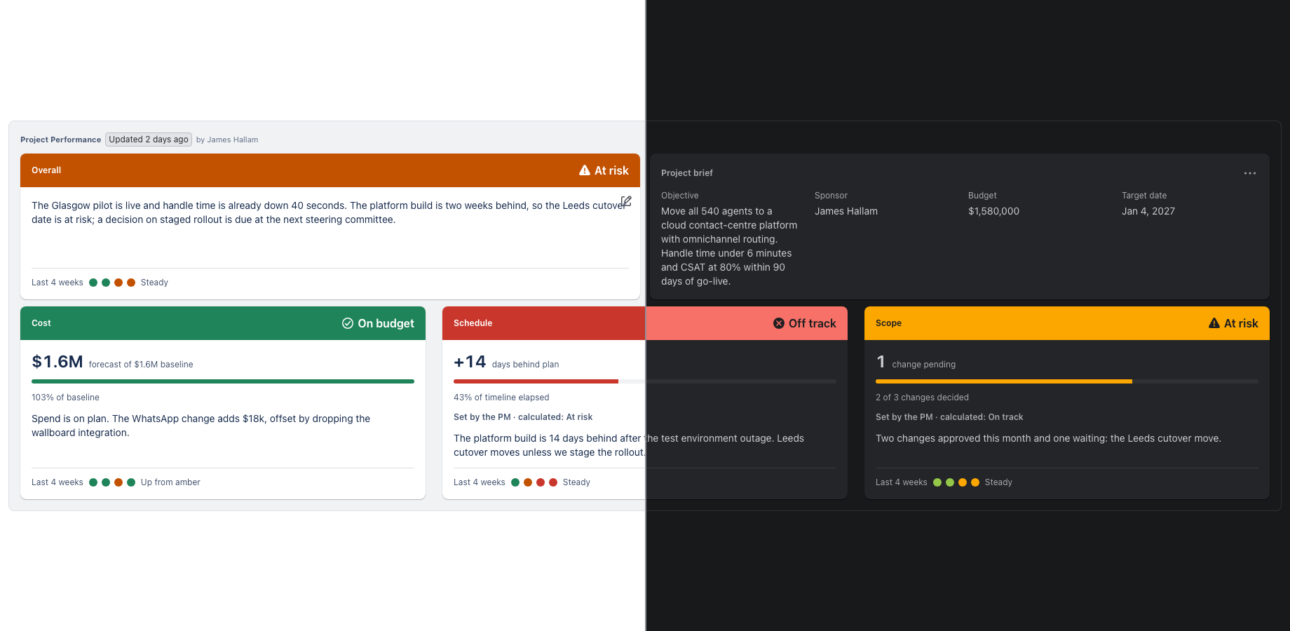Click the warning triangle icon in Overall header

[x=585, y=170]
